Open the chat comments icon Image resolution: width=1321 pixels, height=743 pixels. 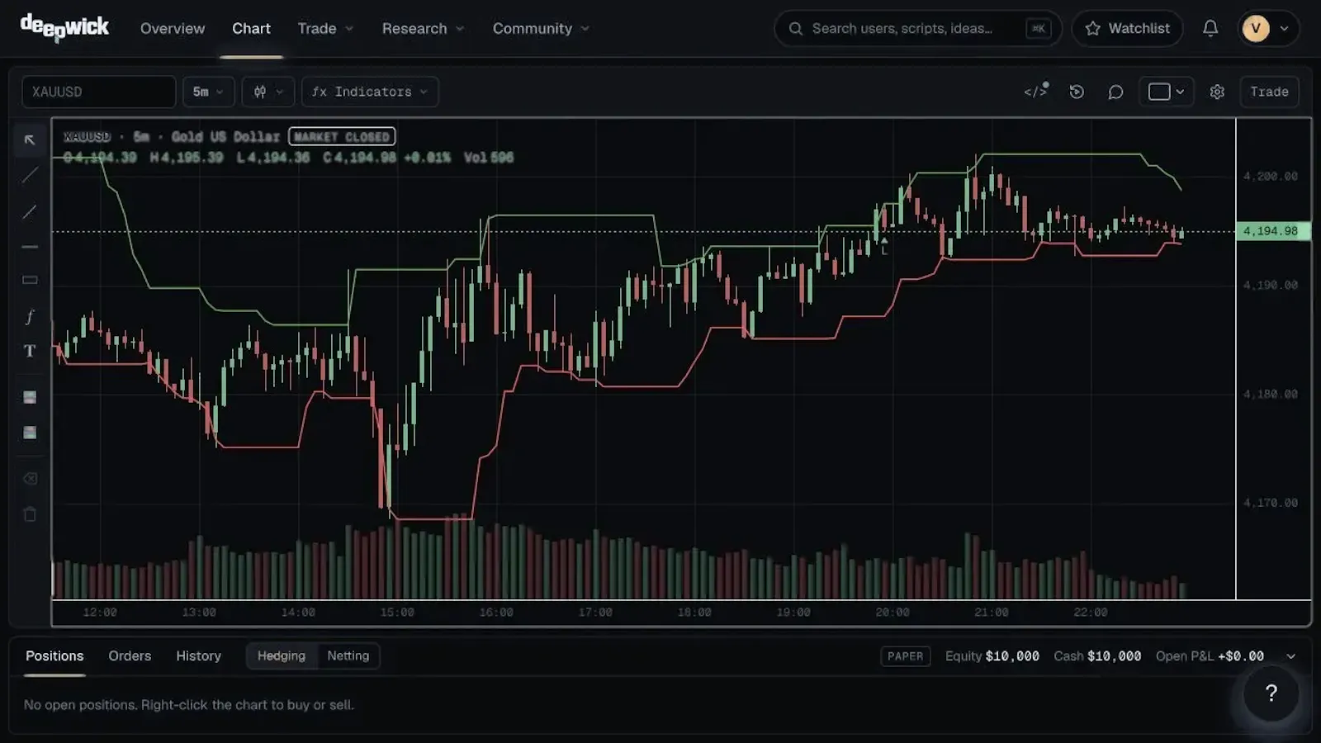click(1115, 92)
